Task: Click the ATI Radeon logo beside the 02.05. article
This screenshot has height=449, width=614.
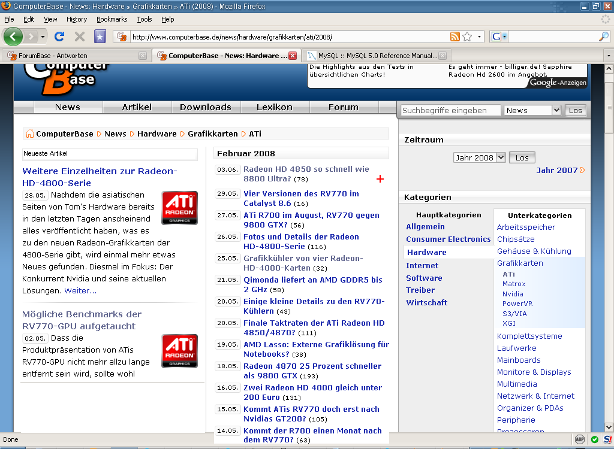Action: [179, 351]
